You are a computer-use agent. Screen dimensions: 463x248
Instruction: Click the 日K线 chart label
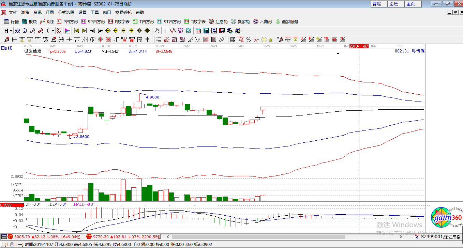pyautogui.click(x=6, y=48)
